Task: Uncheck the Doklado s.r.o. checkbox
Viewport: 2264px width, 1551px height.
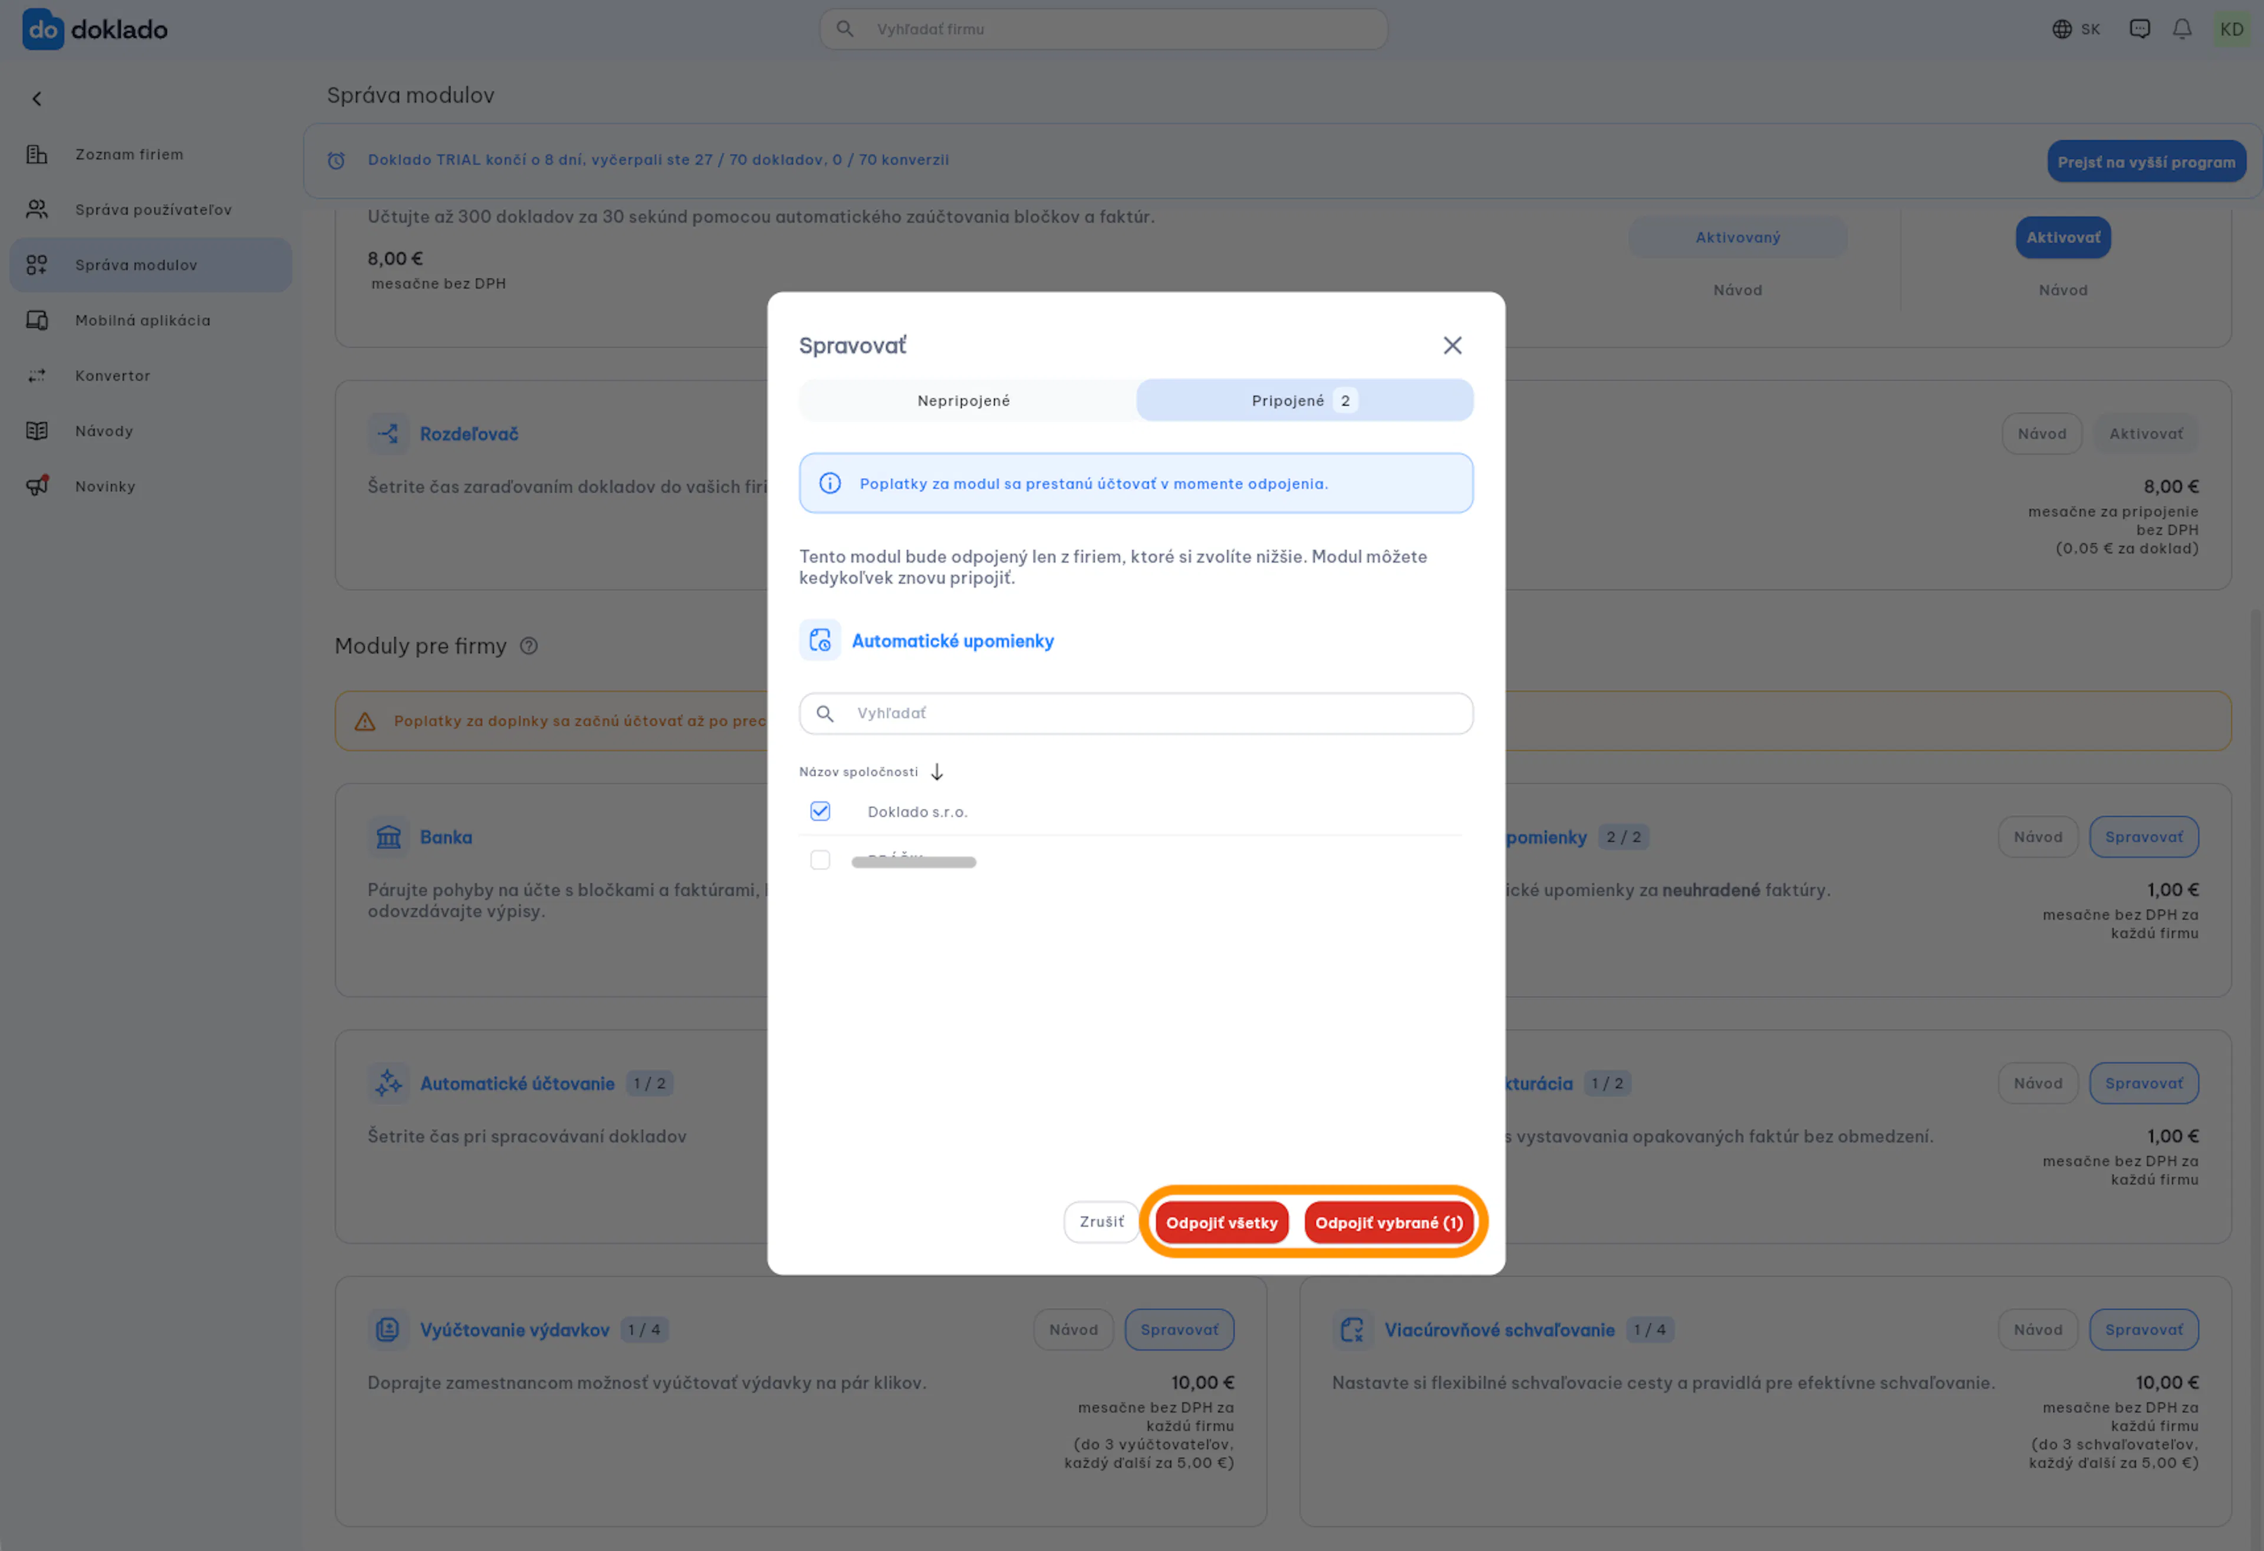Action: click(x=820, y=812)
